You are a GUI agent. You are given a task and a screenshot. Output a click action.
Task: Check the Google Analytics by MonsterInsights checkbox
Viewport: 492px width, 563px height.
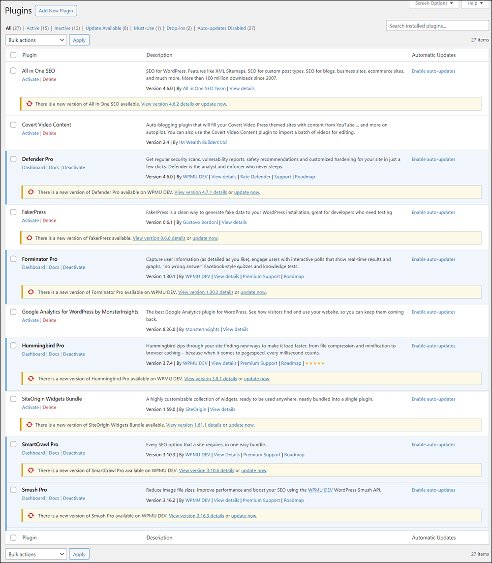[x=13, y=312]
